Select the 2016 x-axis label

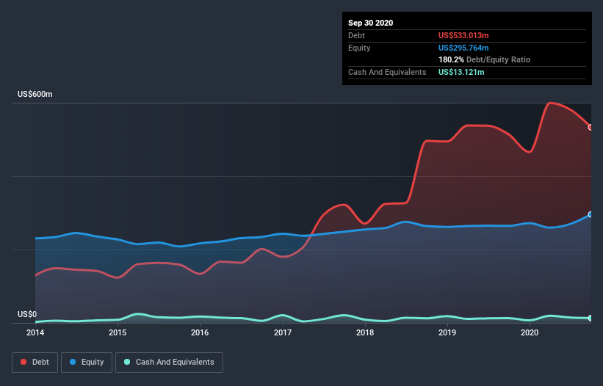200,332
